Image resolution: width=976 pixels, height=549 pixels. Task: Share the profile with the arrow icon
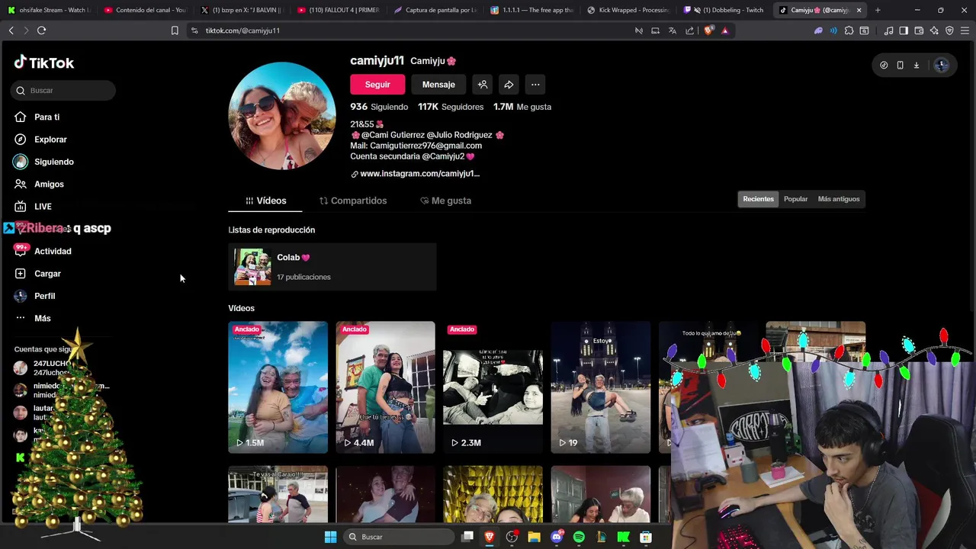[x=509, y=85]
